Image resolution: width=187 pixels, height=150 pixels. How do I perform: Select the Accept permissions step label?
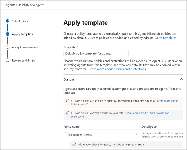pos(25,47)
